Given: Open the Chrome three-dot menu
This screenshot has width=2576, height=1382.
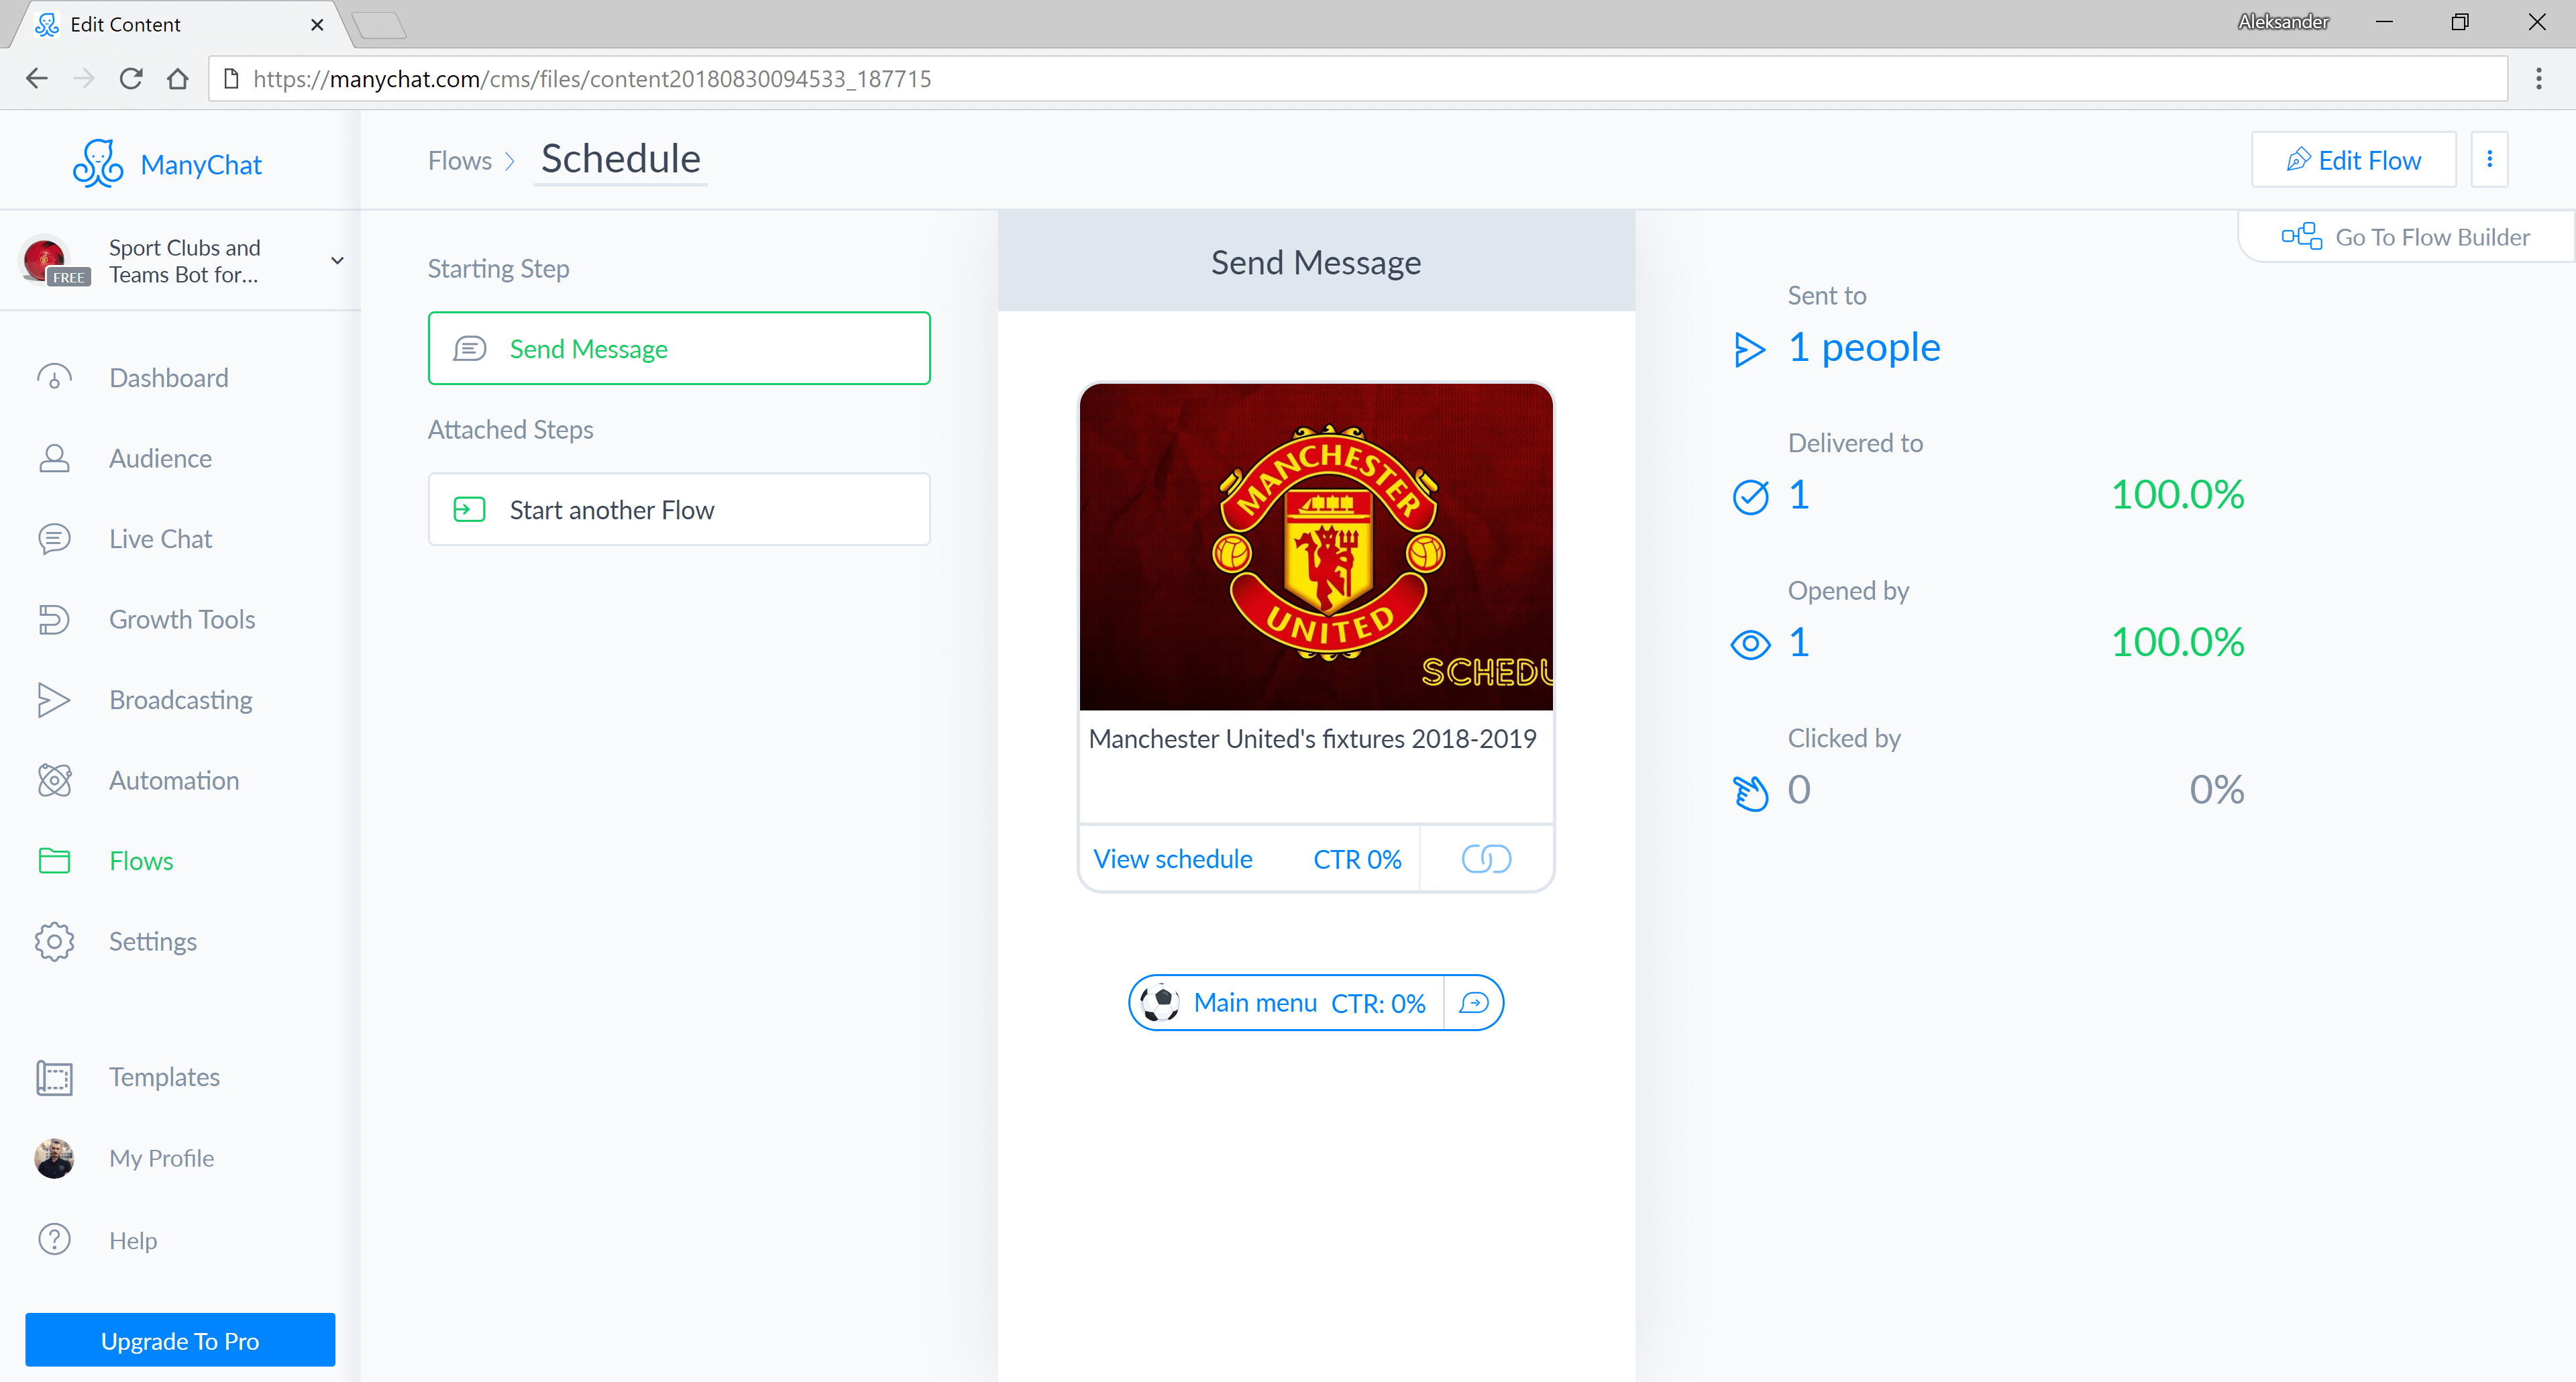Looking at the screenshot, I should (2538, 78).
